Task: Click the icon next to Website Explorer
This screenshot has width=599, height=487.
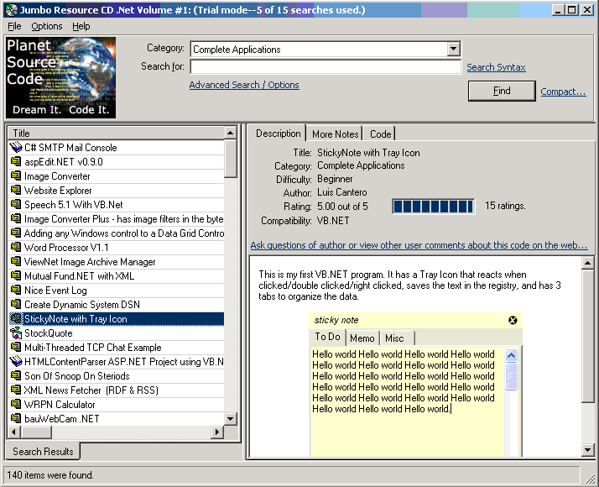Action: [x=16, y=190]
